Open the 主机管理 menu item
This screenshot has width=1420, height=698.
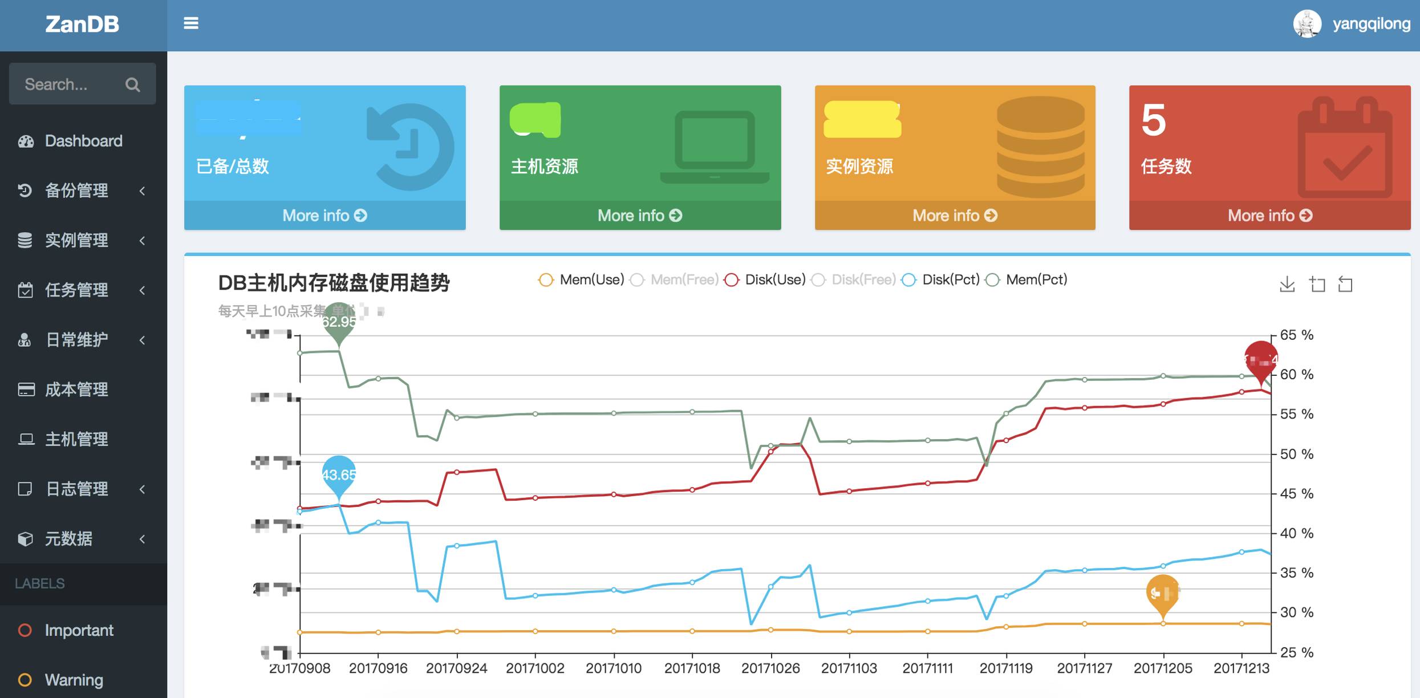pyautogui.click(x=76, y=439)
